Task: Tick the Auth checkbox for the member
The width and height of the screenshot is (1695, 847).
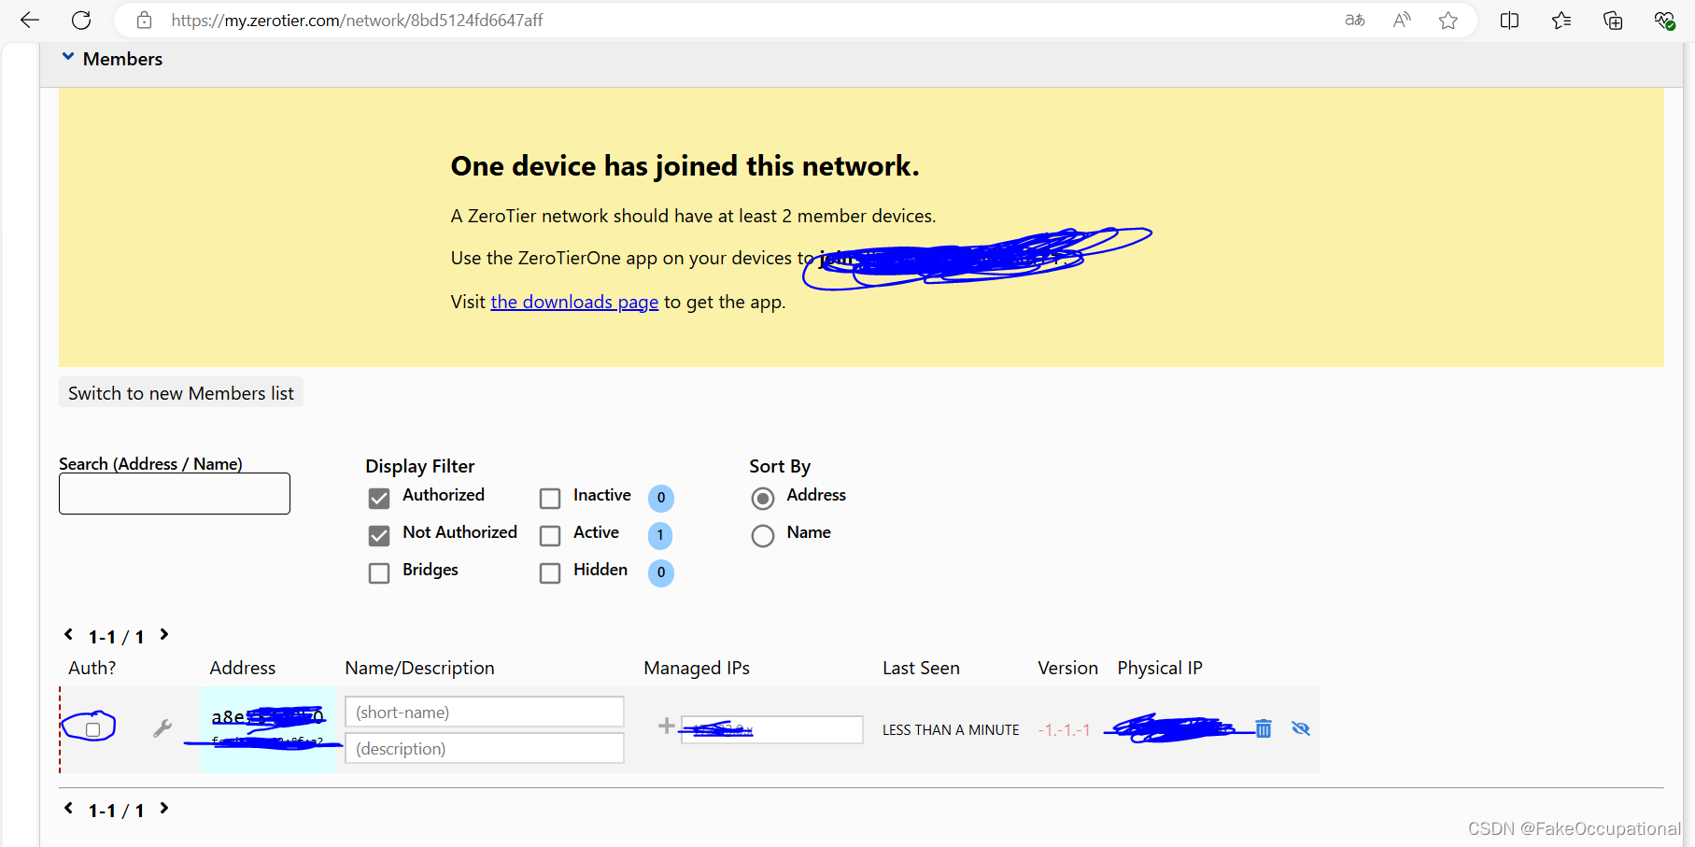Action: (x=93, y=729)
